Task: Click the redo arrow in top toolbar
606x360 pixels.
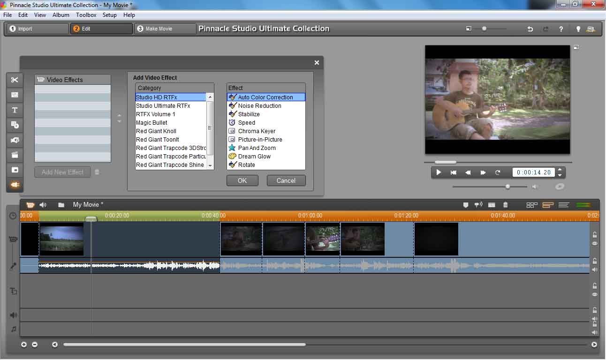Action: coord(545,29)
